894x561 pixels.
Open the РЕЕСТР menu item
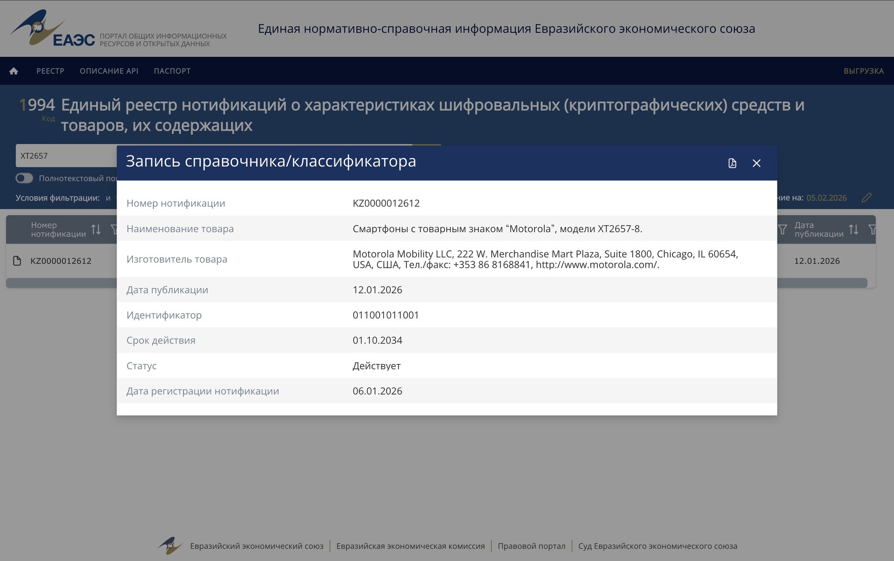pyautogui.click(x=51, y=71)
